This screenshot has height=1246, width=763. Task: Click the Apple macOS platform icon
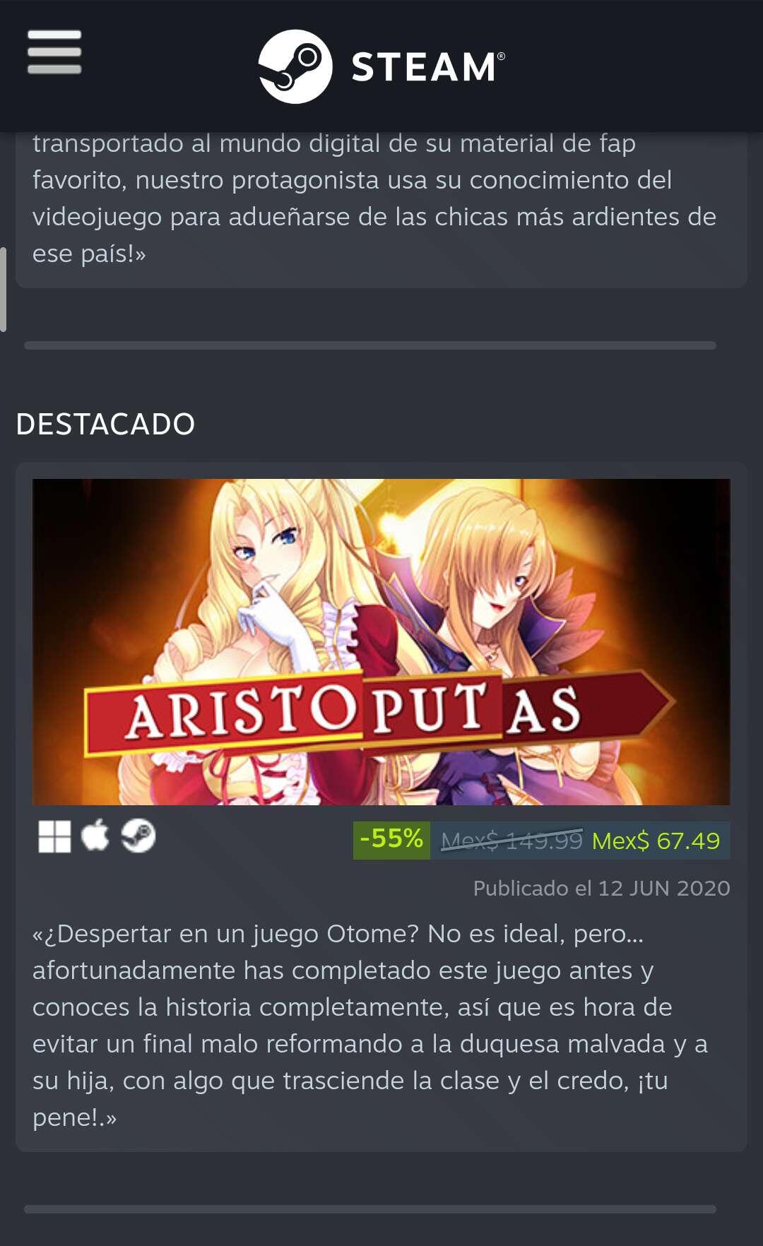click(x=95, y=836)
